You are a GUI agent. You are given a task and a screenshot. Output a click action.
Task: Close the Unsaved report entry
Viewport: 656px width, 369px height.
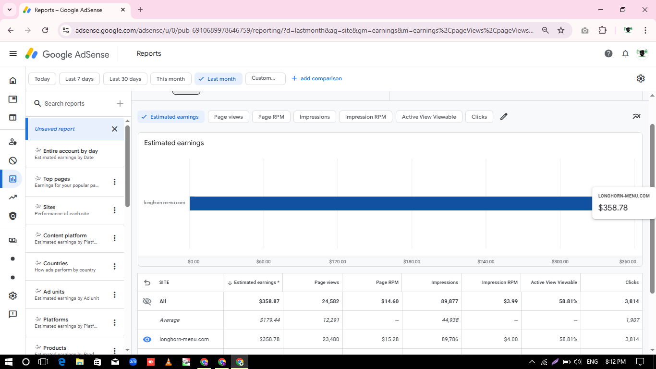(114, 129)
